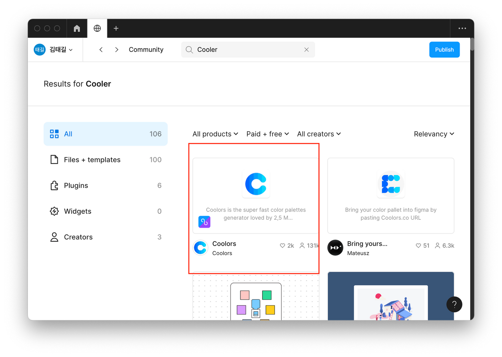Image resolution: width=502 pixels, height=357 pixels.
Task: Open the Coolors creator name link
Action: (222, 253)
